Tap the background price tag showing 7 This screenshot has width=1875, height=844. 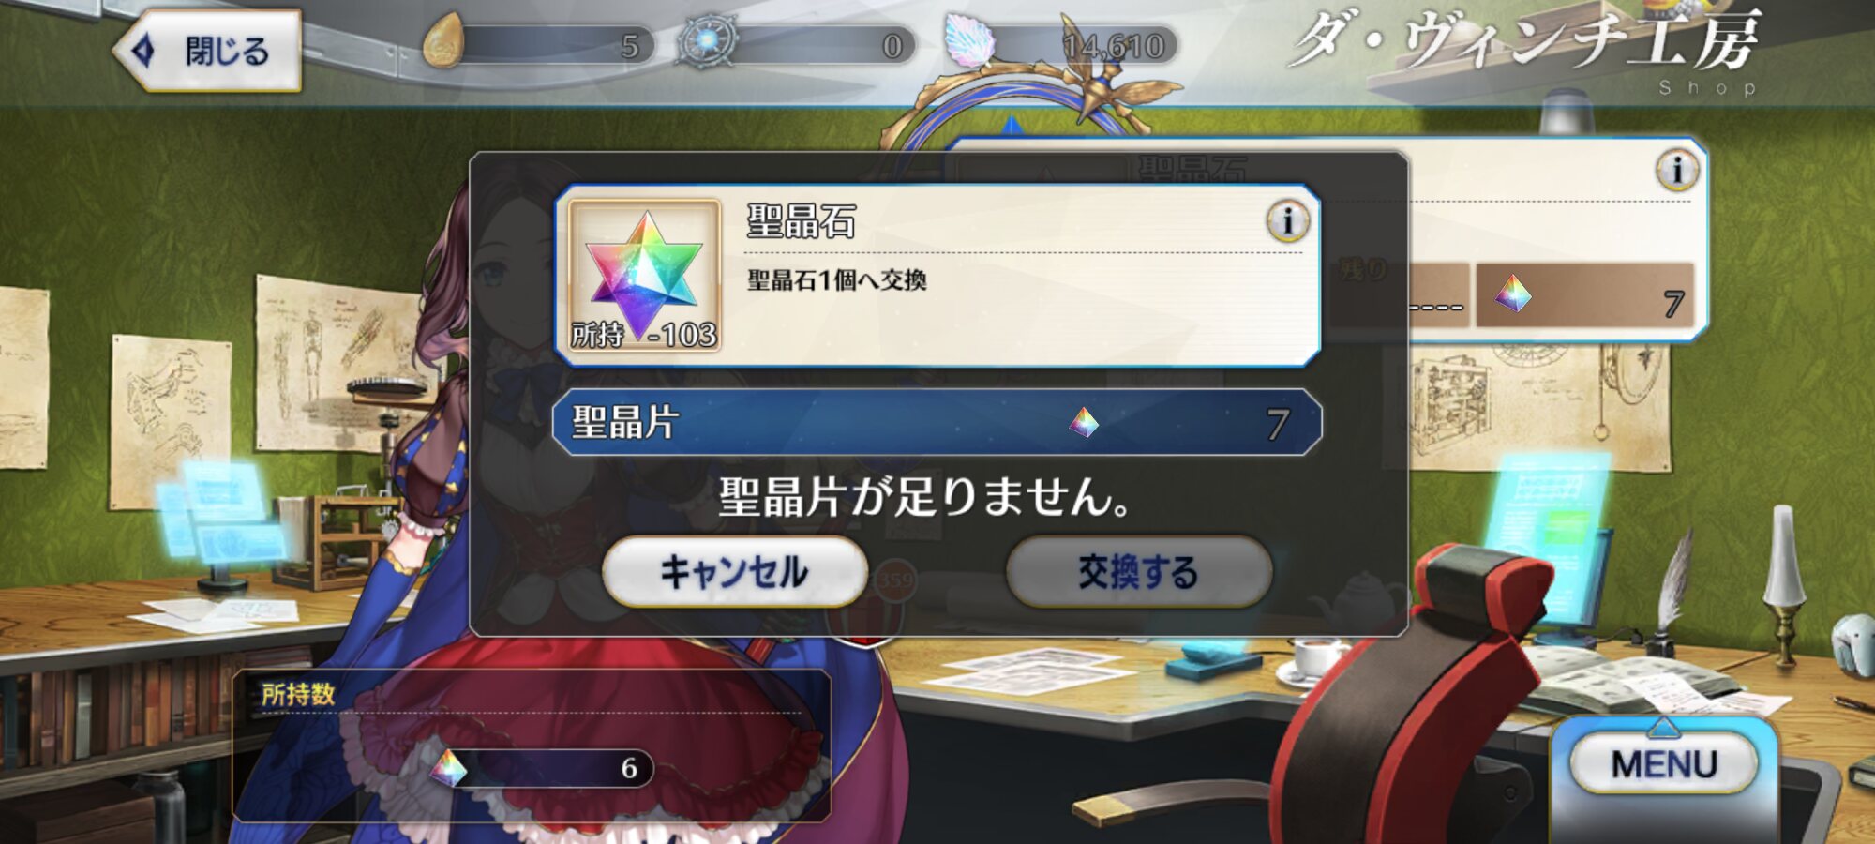tap(1585, 295)
